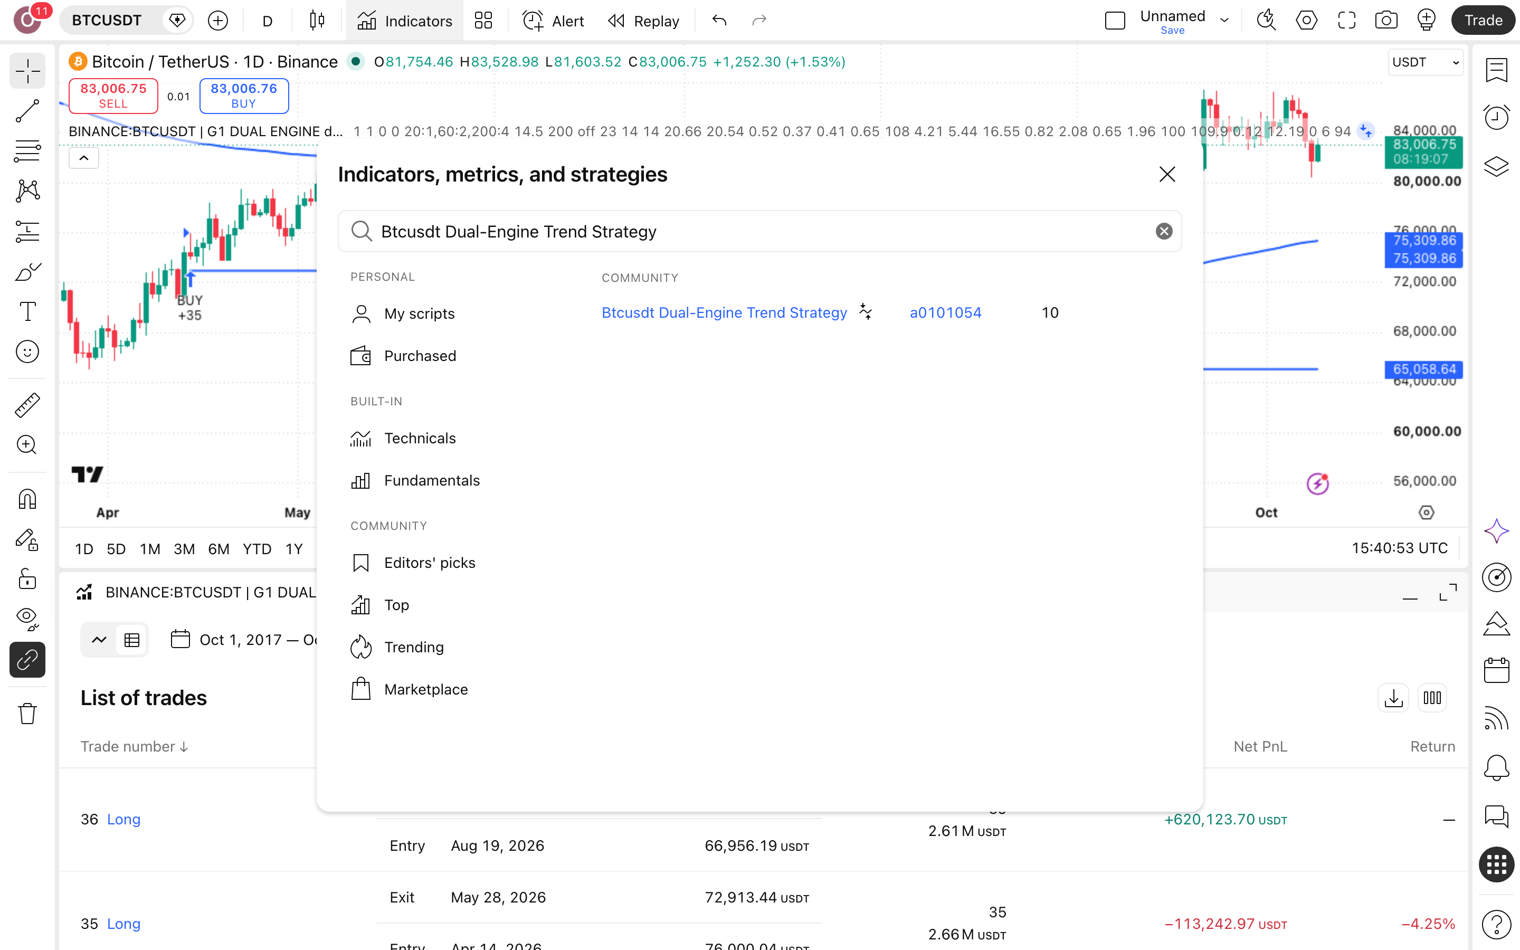Open the economic calendar icon
The image size is (1520, 950).
pos(1496,670)
